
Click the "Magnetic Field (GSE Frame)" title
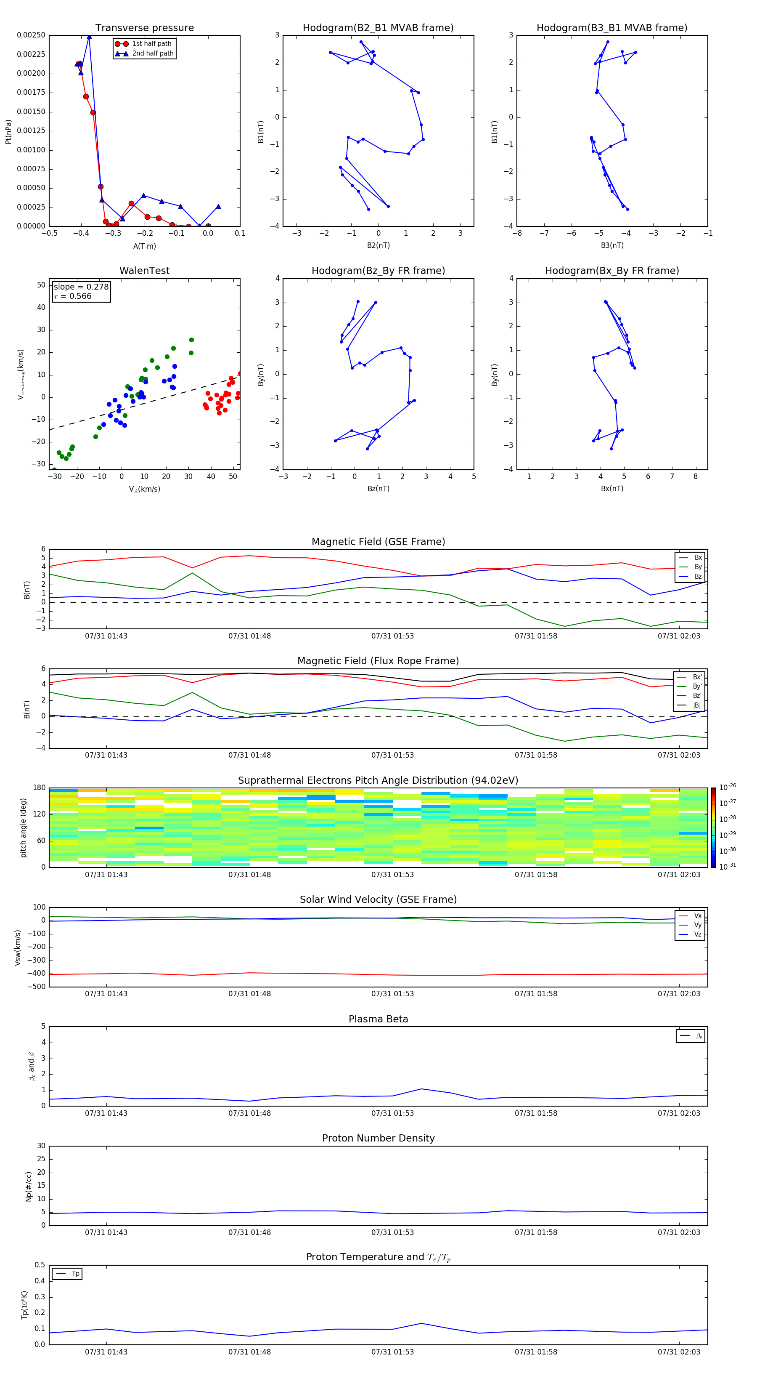pyautogui.click(x=378, y=542)
